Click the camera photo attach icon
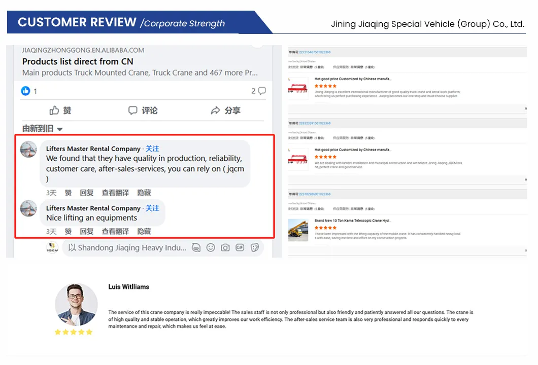 pos(225,247)
